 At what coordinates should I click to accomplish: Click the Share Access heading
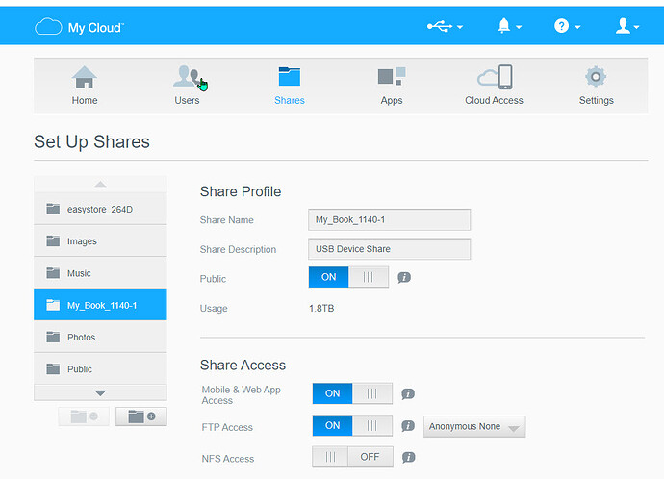click(x=243, y=366)
